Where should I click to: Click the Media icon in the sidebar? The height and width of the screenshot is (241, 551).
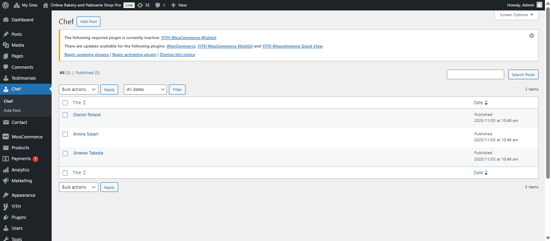click(x=6, y=45)
